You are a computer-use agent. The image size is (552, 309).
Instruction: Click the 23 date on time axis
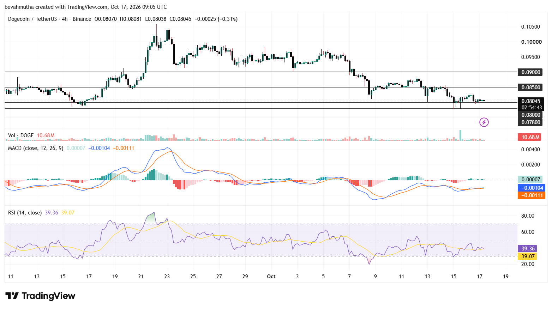[167, 277]
